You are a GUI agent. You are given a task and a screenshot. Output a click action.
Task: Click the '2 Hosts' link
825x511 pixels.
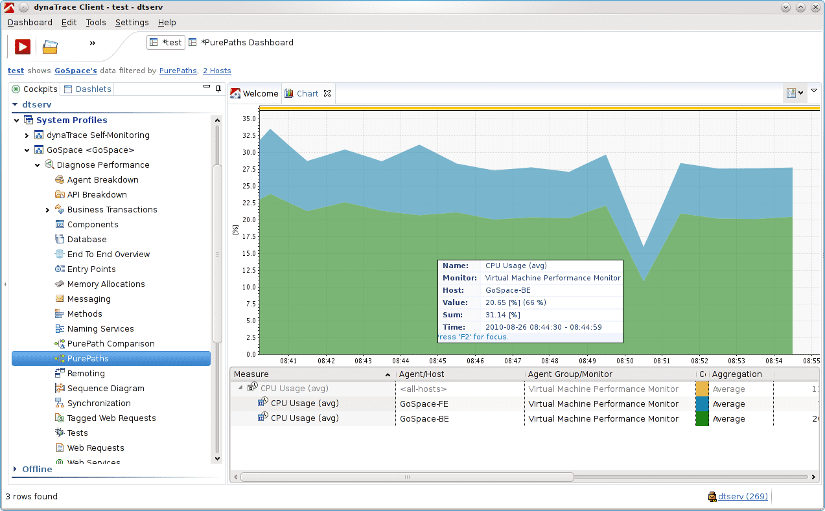[217, 71]
